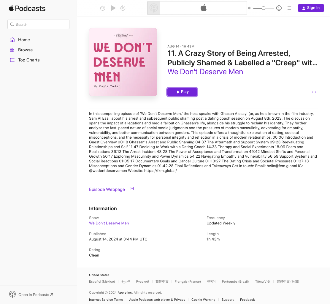
Task: Click the Information section heading
Action: click(x=103, y=208)
